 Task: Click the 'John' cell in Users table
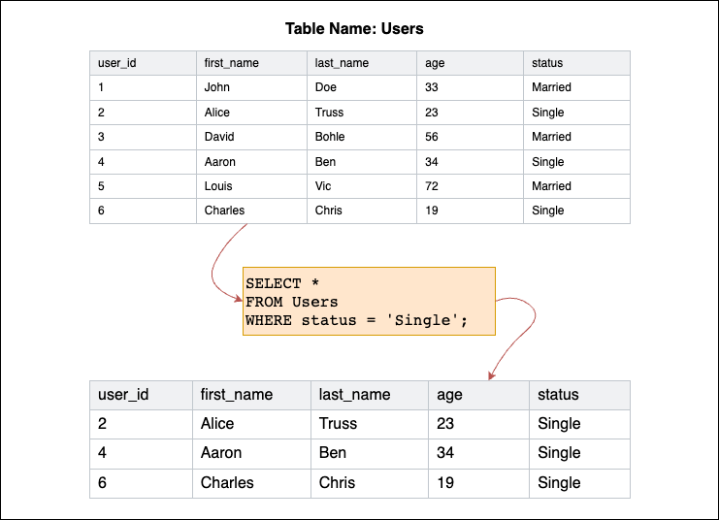(217, 87)
